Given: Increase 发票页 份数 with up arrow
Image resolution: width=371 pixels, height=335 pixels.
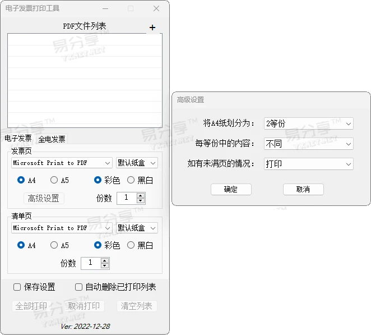Looking at the screenshot, I should click(141, 196).
